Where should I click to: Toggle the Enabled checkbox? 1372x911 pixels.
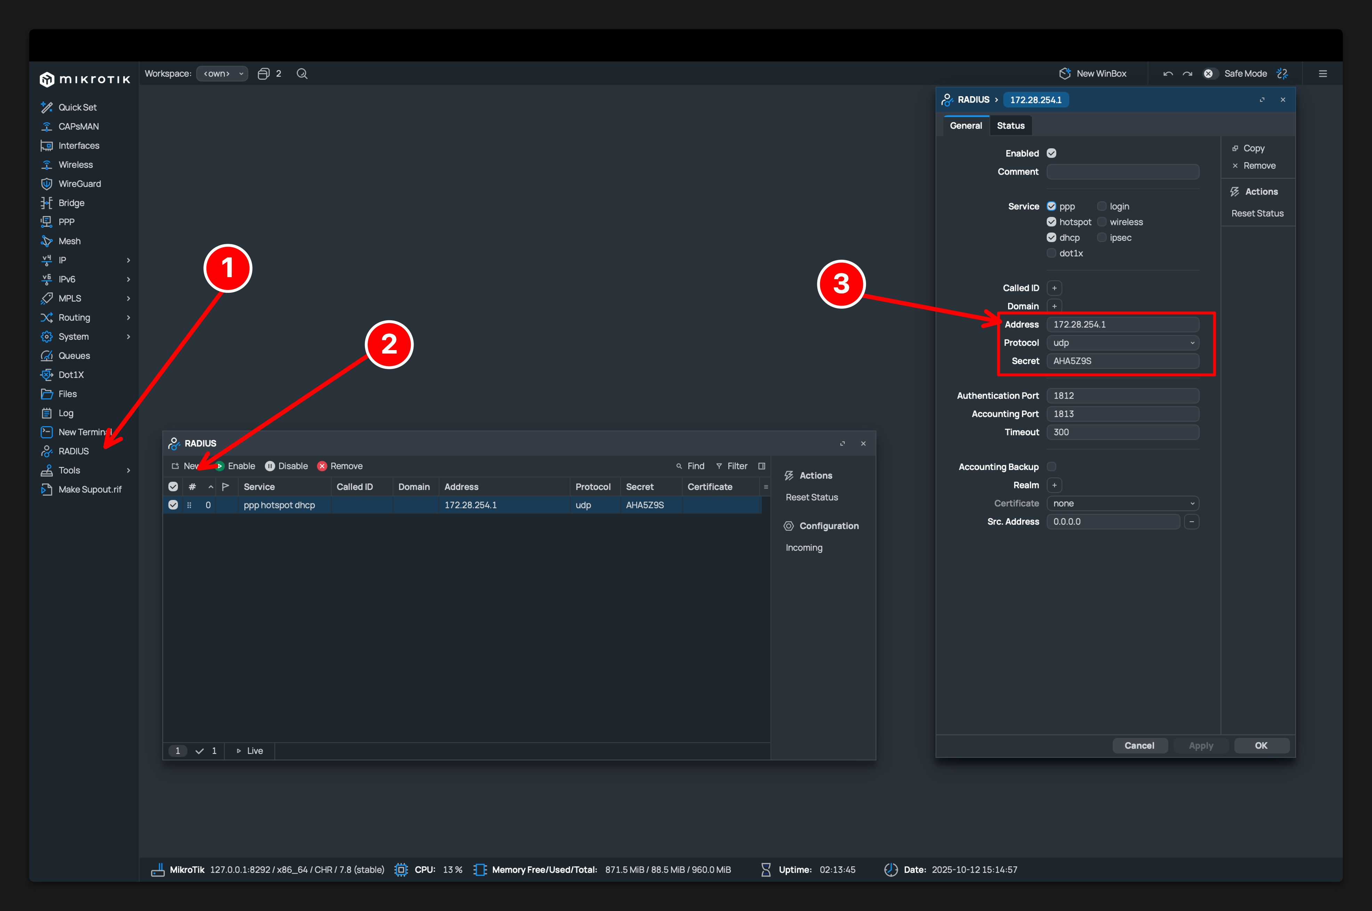tap(1051, 154)
